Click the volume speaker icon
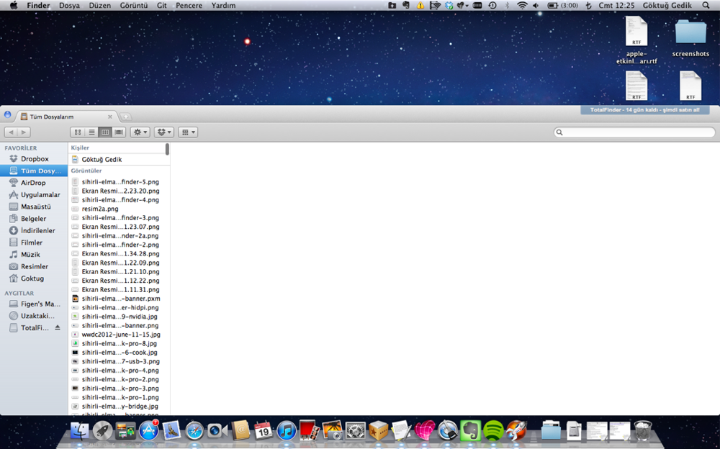The width and height of the screenshot is (720, 449). click(535, 5)
